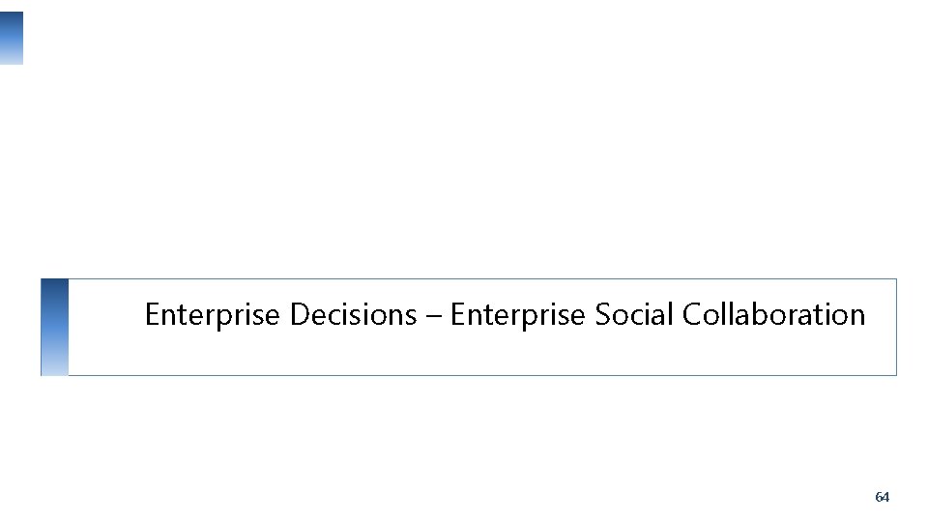The width and height of the screenshot is (928, 522).
Task: Click the second Enterprise after the dash
Action: click(x=518, y=315)
